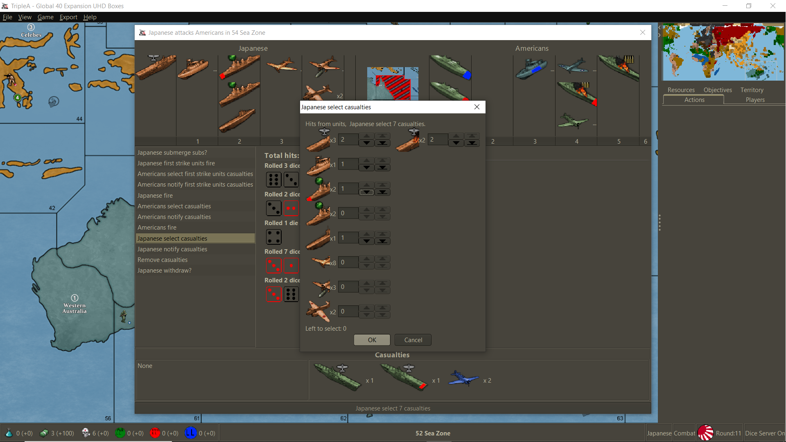Click the bomber plane icon with x2
The width and height of the screenshot is (786, 442).
click(318, 311)
